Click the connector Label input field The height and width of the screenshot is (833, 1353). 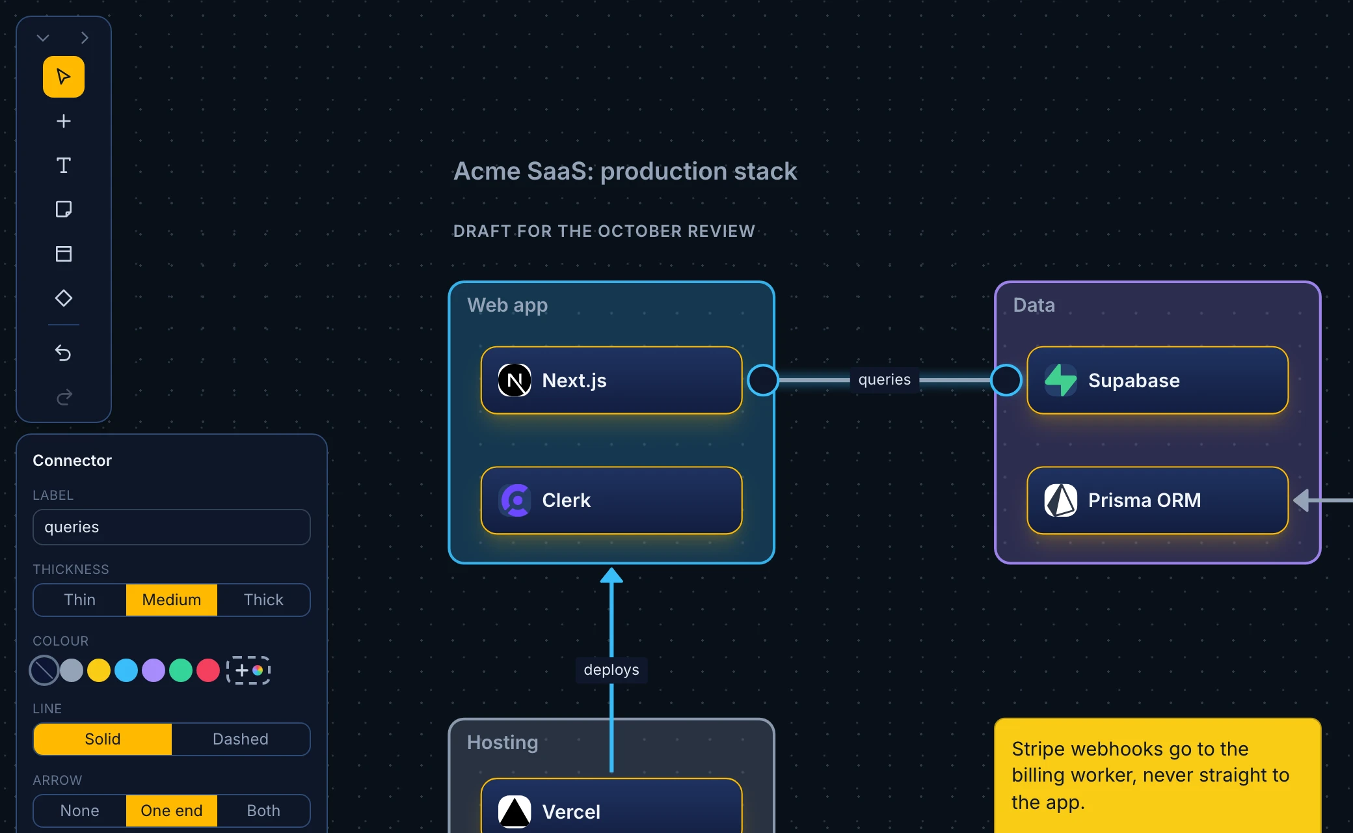(x=172, y=527)
